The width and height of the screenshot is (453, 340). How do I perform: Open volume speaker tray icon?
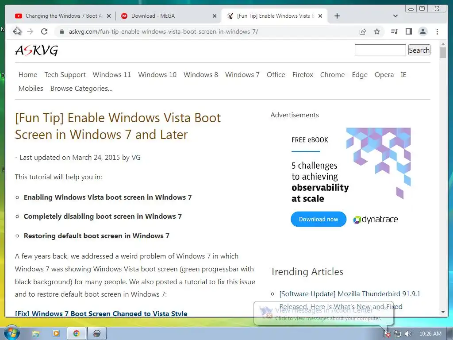click(408, 334)
